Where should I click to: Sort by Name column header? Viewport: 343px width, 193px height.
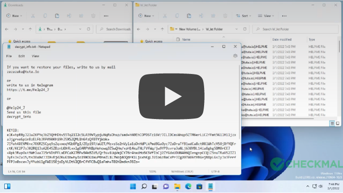(x=186, y=39)
